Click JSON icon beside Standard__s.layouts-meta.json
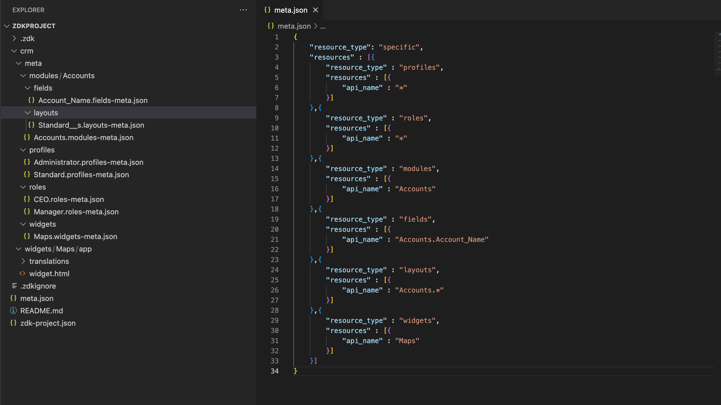Image resolution: width=721 pixels, height=405 pixels. pyautogui.click(x=31, y=125)
